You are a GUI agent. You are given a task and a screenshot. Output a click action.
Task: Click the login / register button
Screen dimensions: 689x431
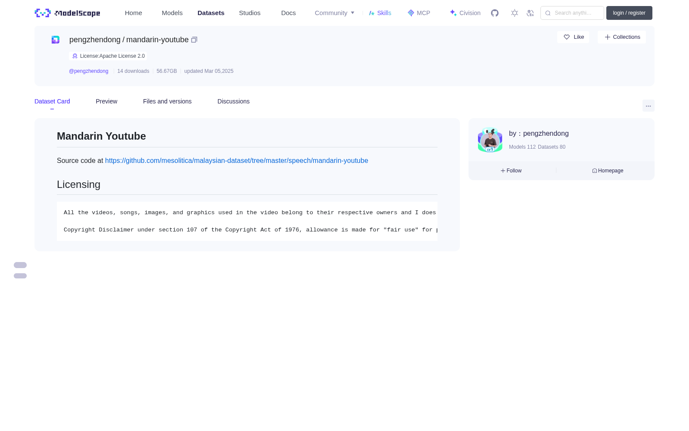pos(629,13)
